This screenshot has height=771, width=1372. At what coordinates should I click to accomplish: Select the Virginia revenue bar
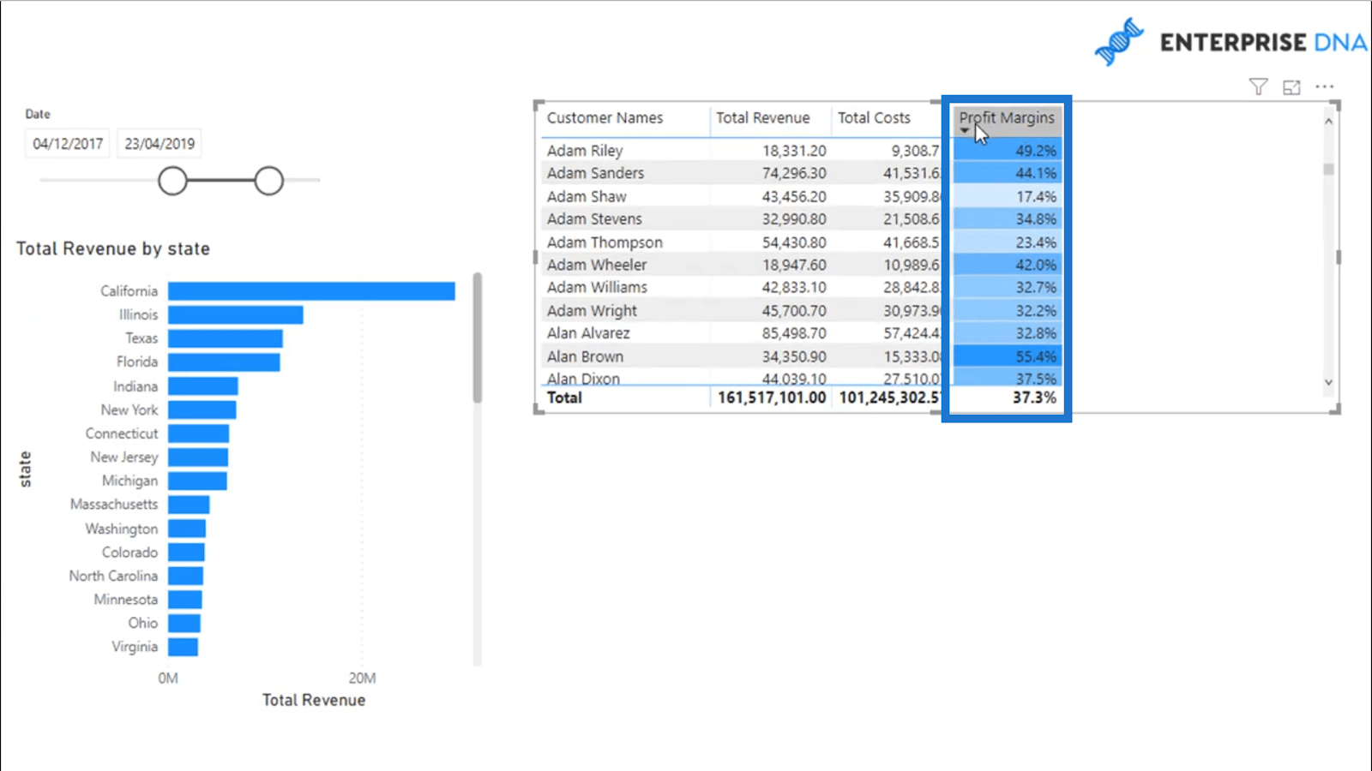pyautogui.click(x=184, y=647)
